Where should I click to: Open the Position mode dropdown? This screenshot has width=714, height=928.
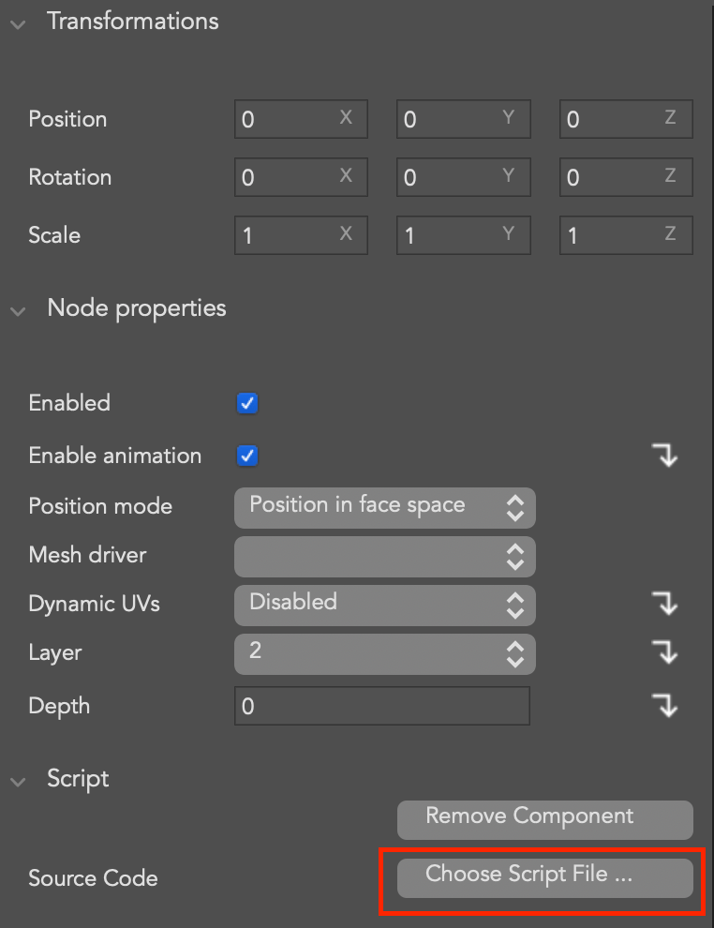tap(384, 507)
